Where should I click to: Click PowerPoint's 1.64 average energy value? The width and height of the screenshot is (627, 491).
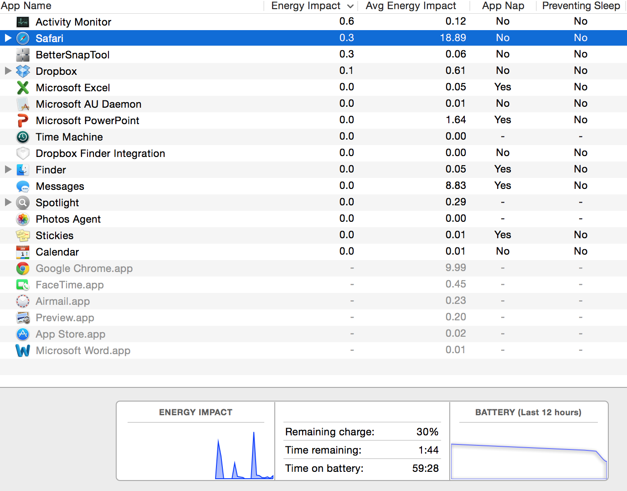(456, 120)
